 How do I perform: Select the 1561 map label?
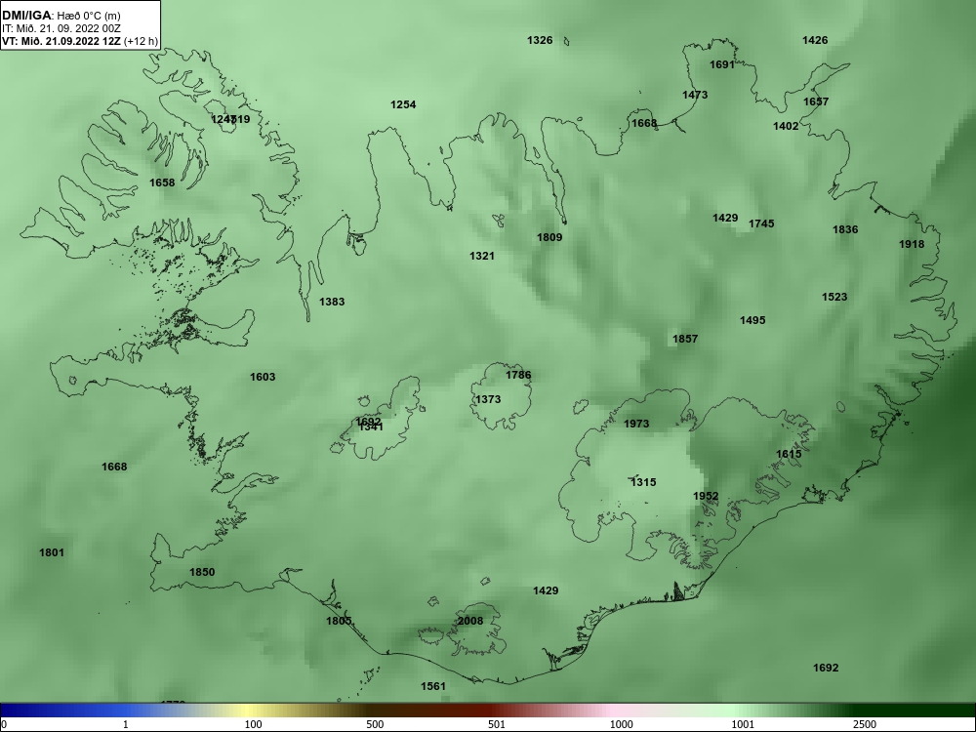[x=433, y=686]
